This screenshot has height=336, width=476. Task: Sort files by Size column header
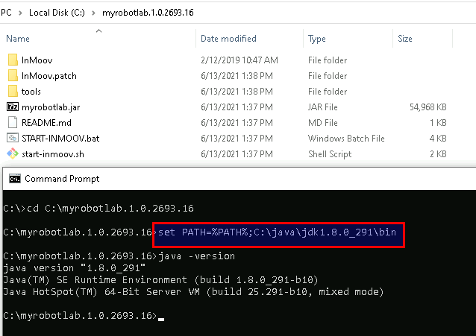pos(405,39)
